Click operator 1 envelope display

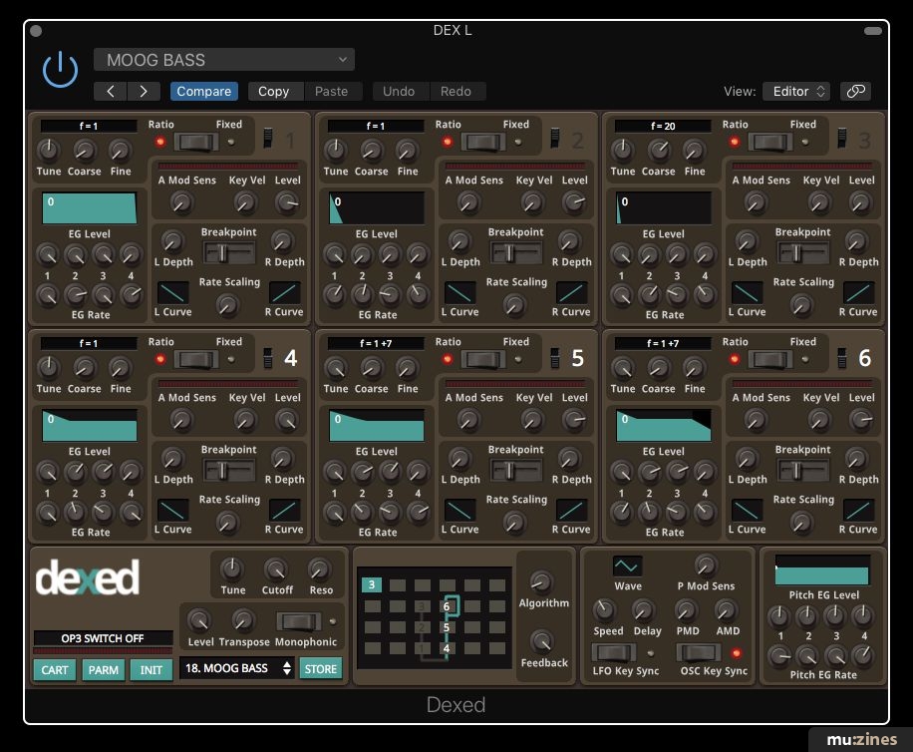89,208
